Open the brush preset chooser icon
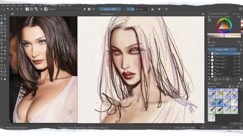The height and width of the screenshot is (136, 243). [46, 9]
